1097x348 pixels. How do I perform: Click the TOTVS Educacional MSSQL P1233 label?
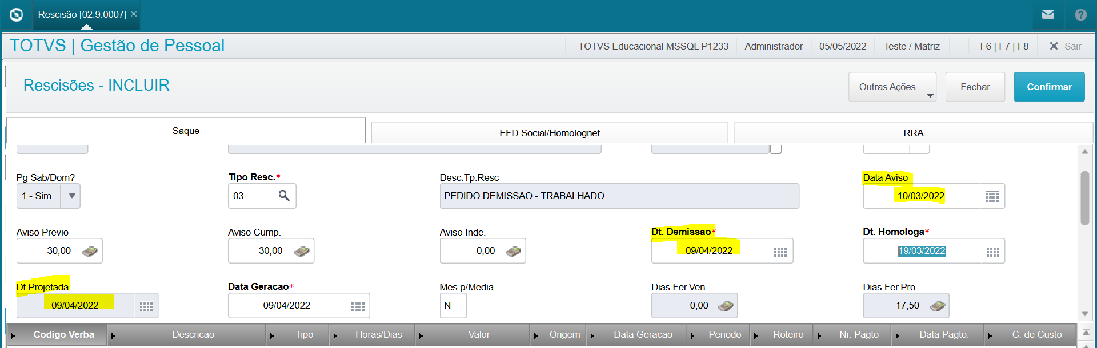653,46
